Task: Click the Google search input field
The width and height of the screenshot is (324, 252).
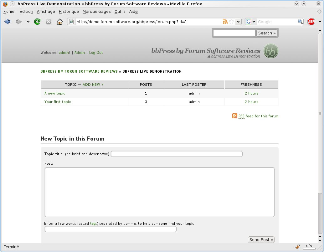Action: tap(277, 22)
